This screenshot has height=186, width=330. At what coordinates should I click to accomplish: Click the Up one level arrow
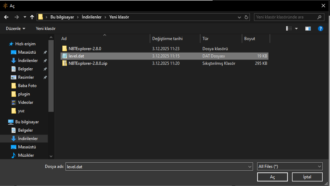pyautogui.click(x=32, y=17)
